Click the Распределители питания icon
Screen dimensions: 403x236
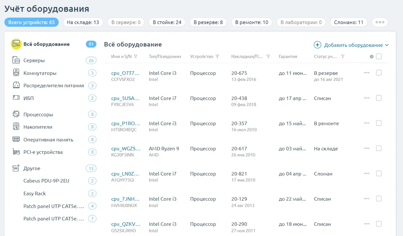coord(16,85)
